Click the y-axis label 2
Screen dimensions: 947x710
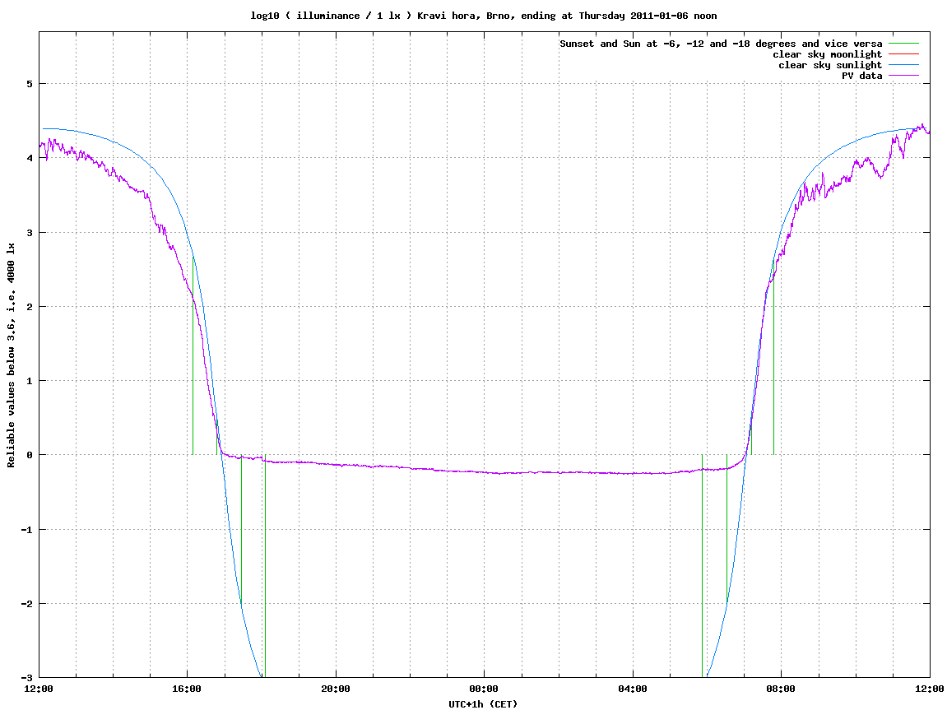tap(29, 307)
